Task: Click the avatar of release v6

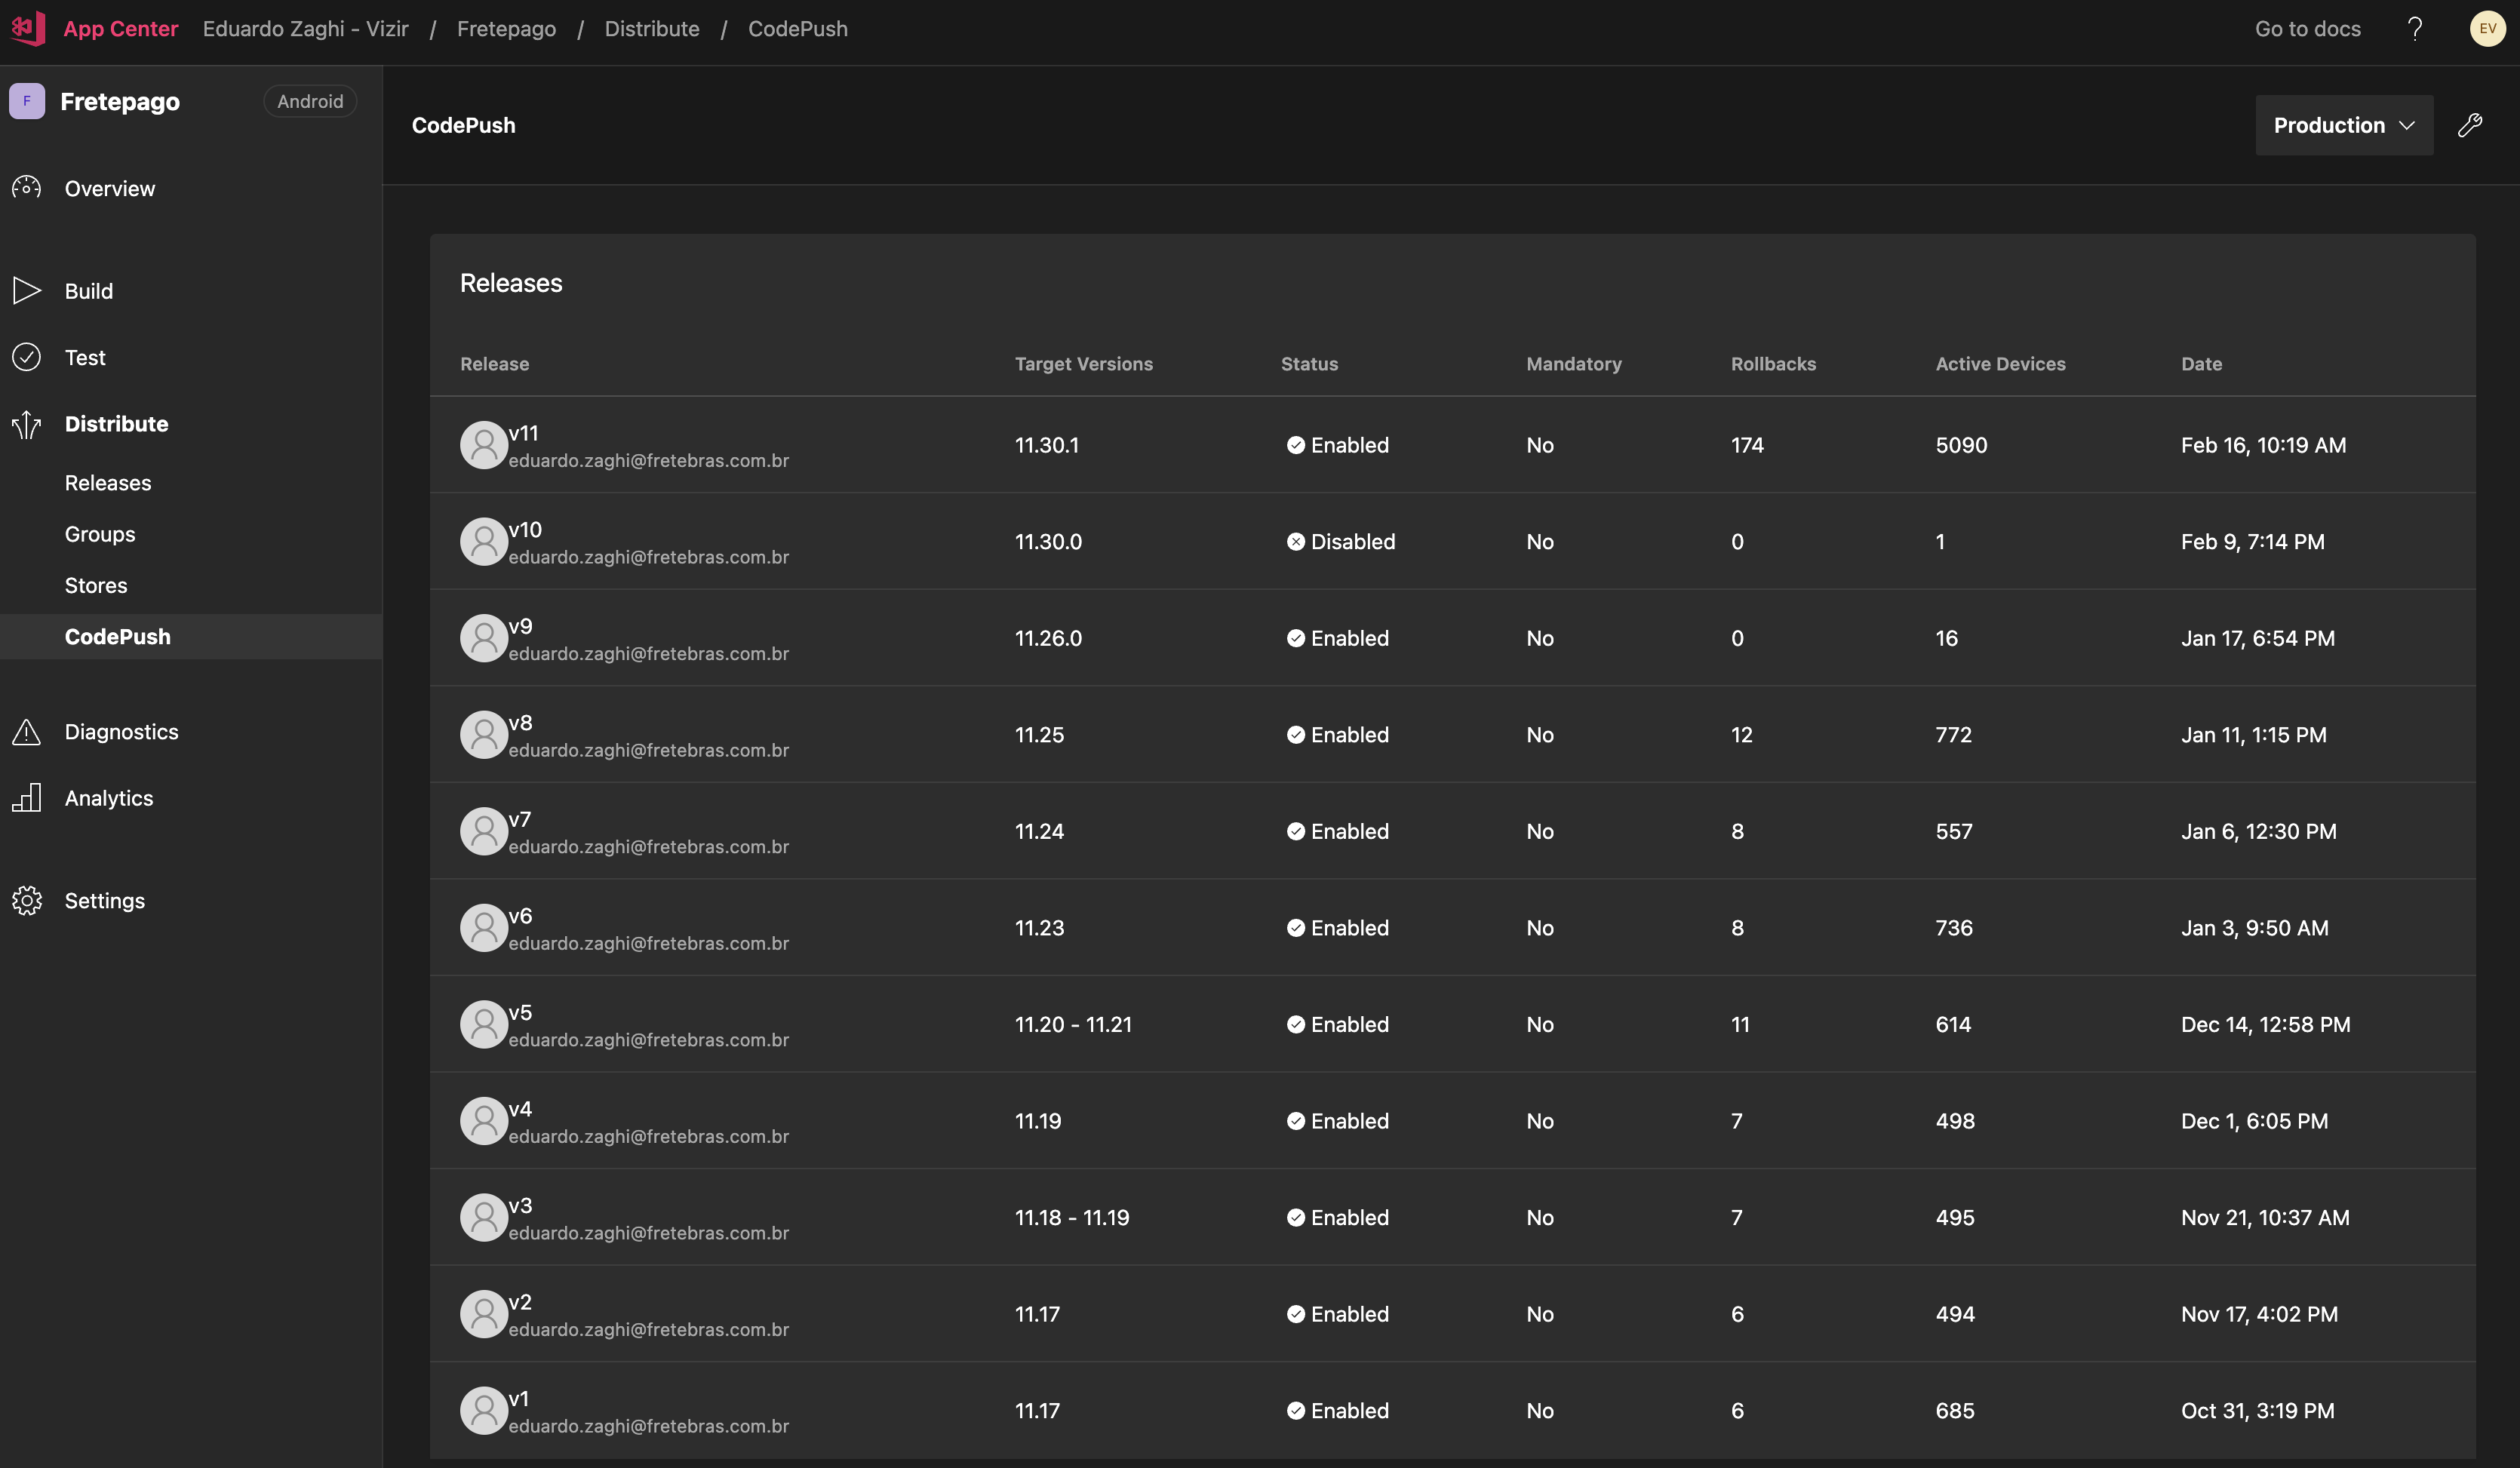Action: 484,928
